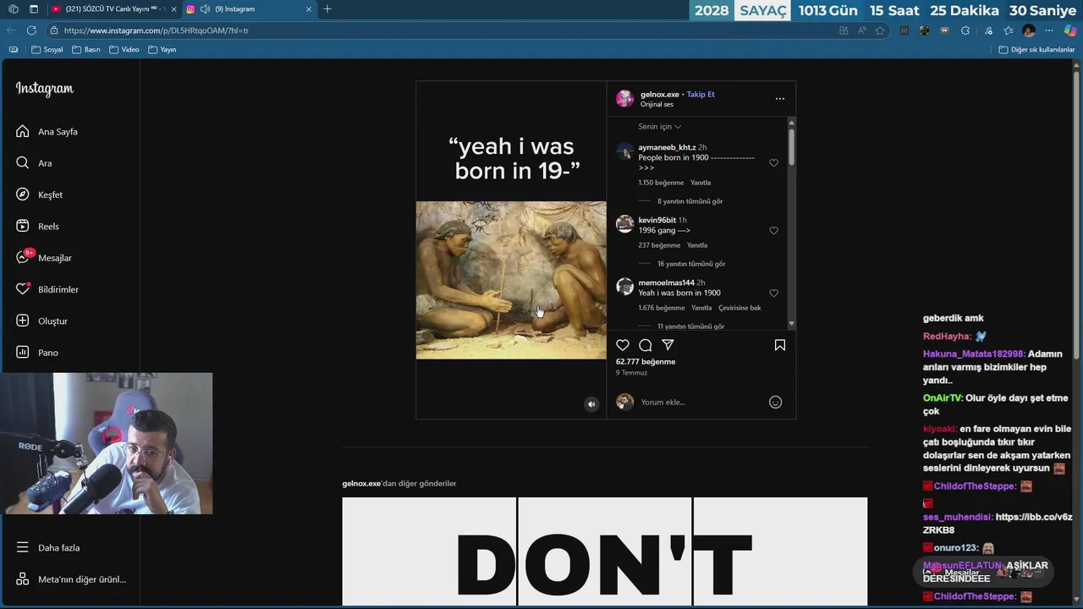The height and width of the screenshot is (609, 1083).
Task: Open Sosyal bookmarks folder
Action: point(47,50)
